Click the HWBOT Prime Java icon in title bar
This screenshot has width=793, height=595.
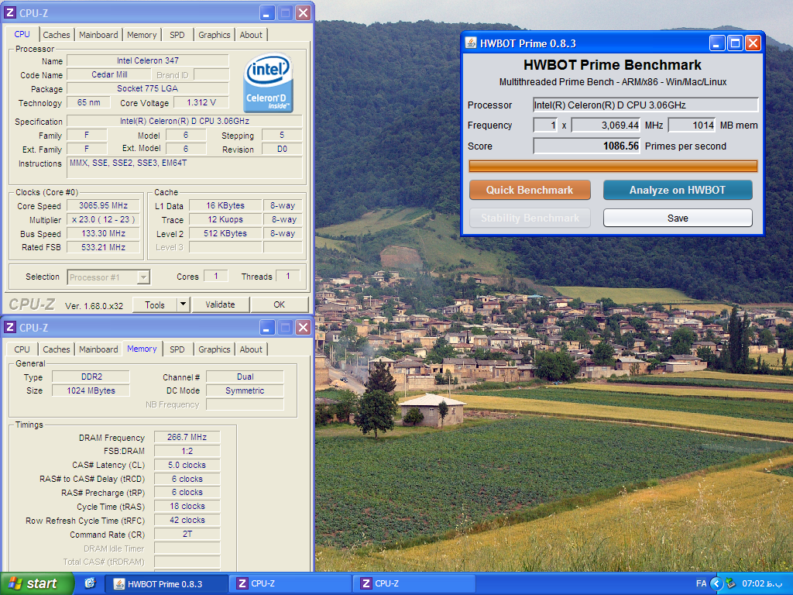coord(471,43)
